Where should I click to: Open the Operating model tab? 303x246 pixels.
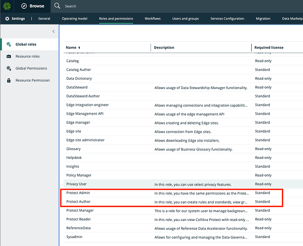click(75, 19)
